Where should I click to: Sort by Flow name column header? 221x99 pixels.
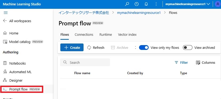[82, 73]
